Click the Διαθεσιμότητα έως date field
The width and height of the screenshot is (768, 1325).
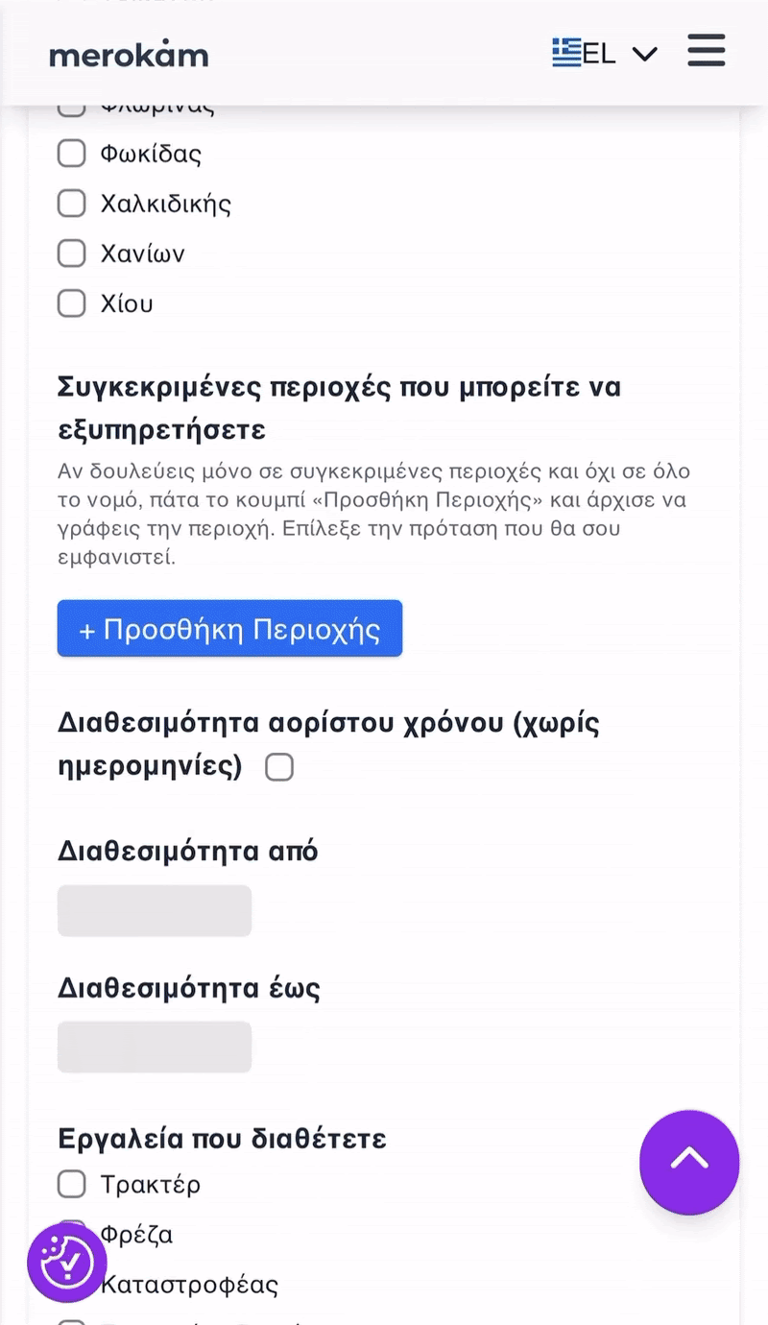pos(154,1047)
